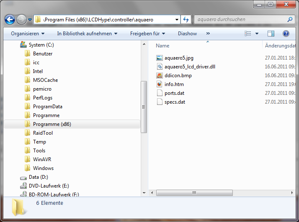Open the address bar history dropdown arrow
This screenshot has width=299, height=222.
[x=176, y=19]
